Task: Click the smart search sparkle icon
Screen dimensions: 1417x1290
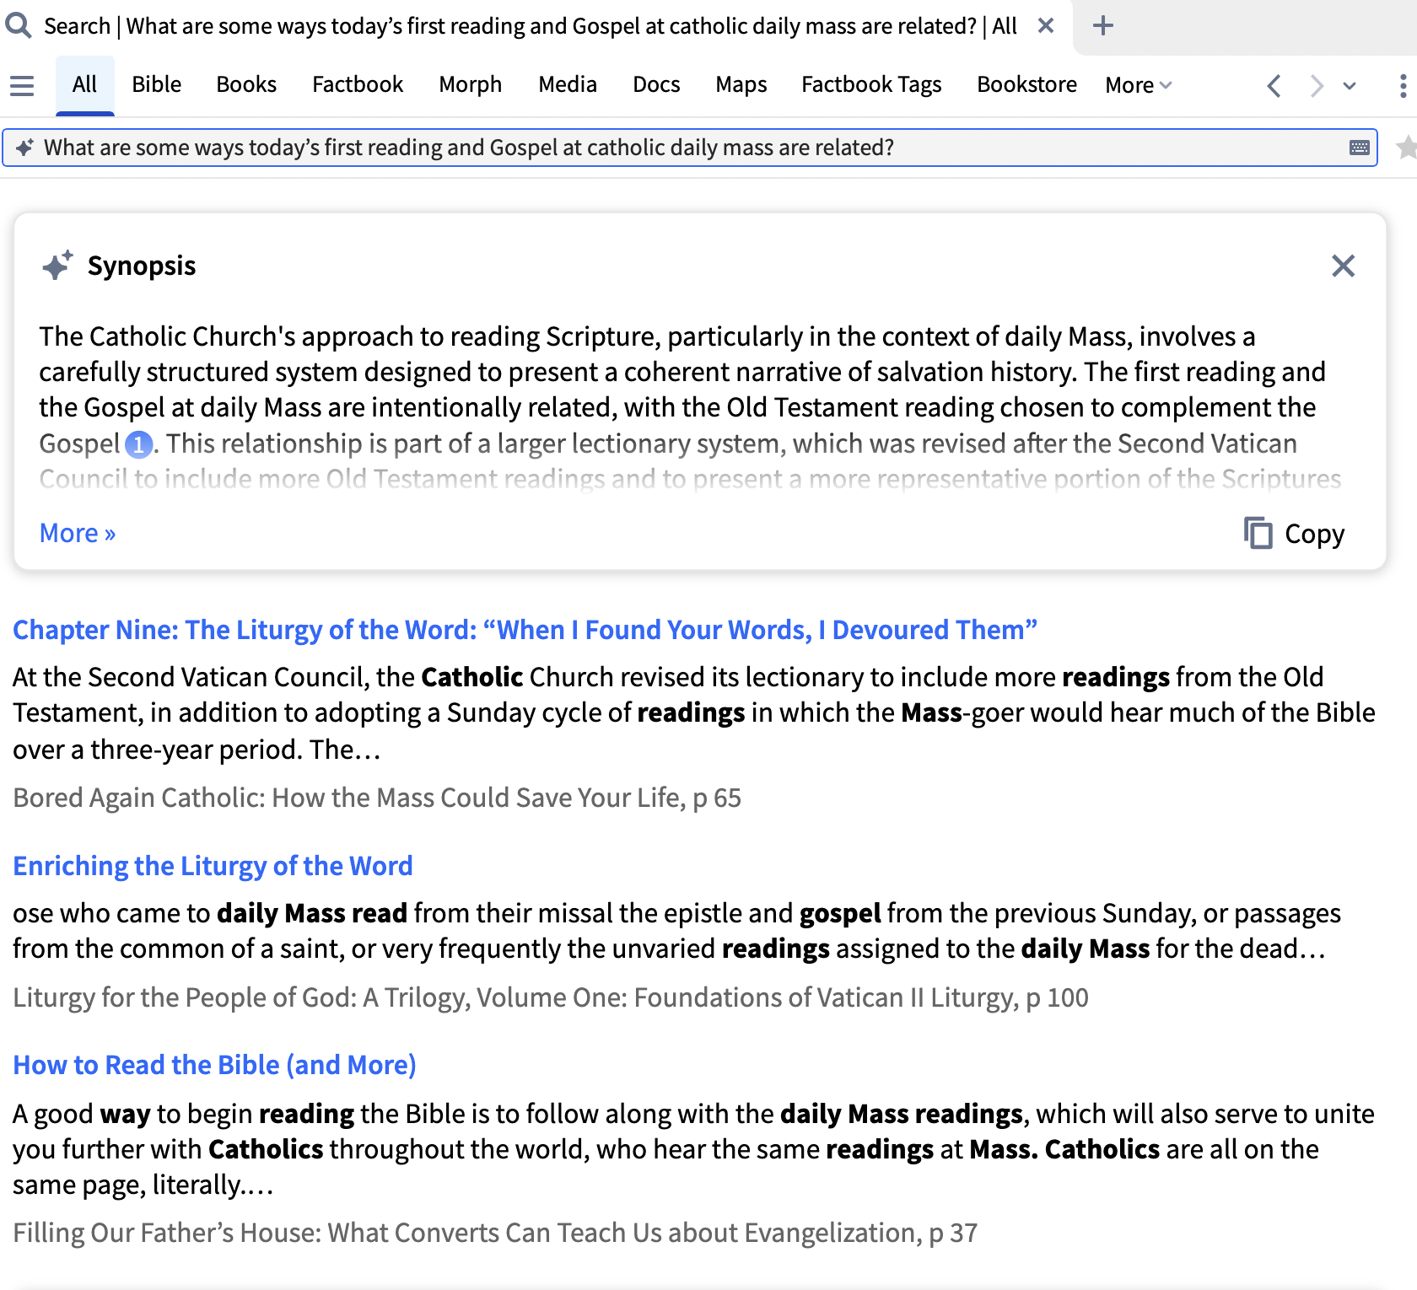Action: point(24,148)
